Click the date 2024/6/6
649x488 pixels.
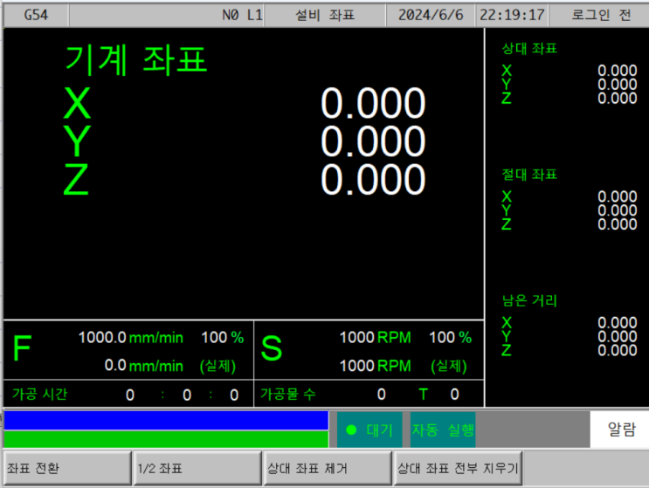coord(431,16)
